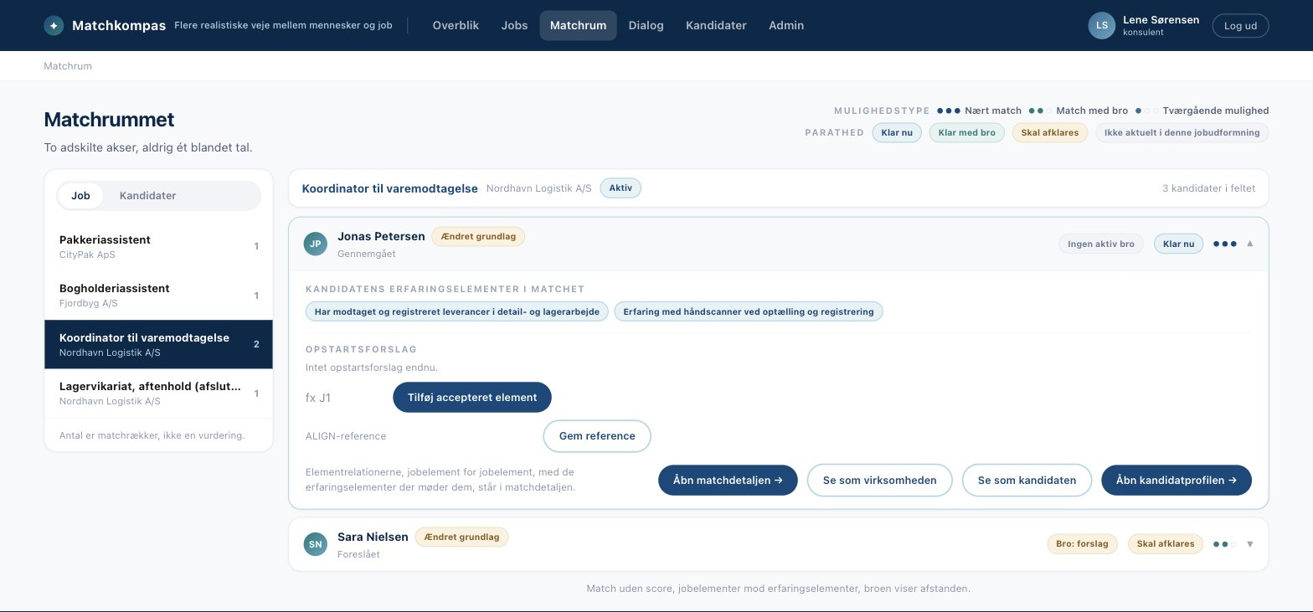Click Se som kandidaten
1313x612 pixels.
click(1027, 480)
